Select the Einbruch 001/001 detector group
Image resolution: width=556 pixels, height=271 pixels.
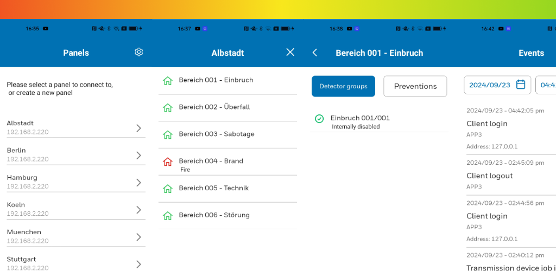(x=379, y=122)
